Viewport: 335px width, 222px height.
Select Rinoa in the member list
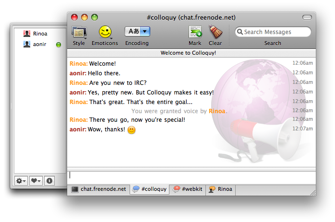point(40,34)
